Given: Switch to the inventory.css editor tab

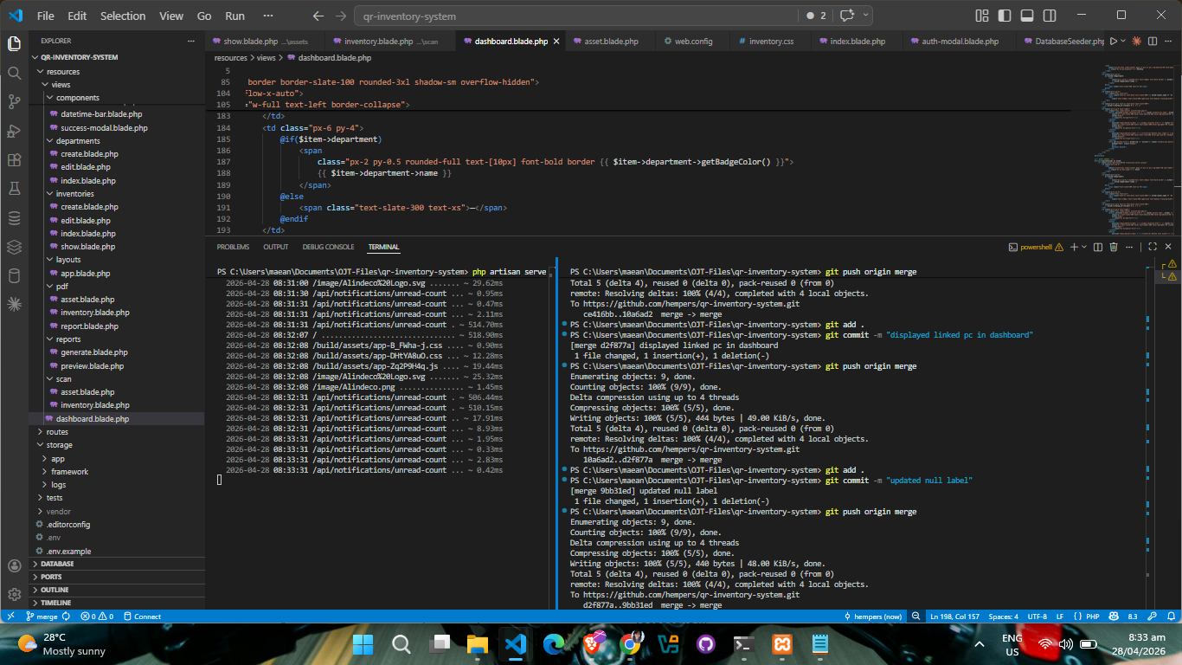Looking at the screenshot, I should click(x=771, y=41).
